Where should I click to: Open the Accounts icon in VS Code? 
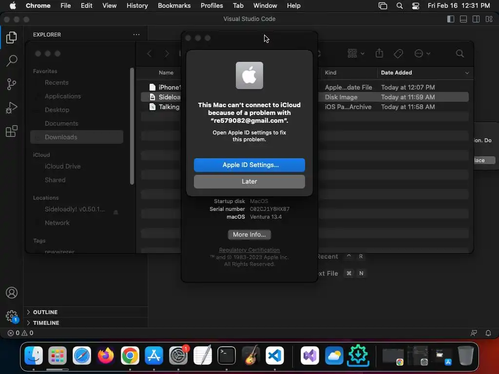[12, 293]
